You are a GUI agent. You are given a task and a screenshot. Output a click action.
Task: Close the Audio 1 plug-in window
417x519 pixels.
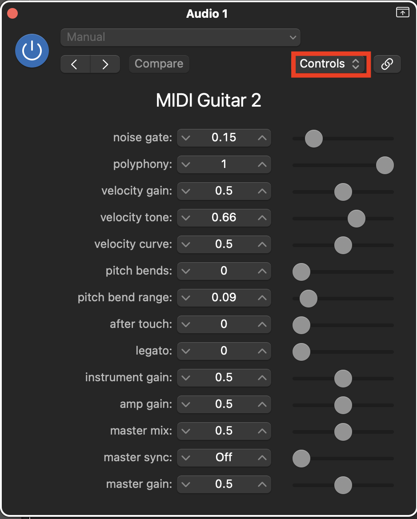click(x=12, y=13)
